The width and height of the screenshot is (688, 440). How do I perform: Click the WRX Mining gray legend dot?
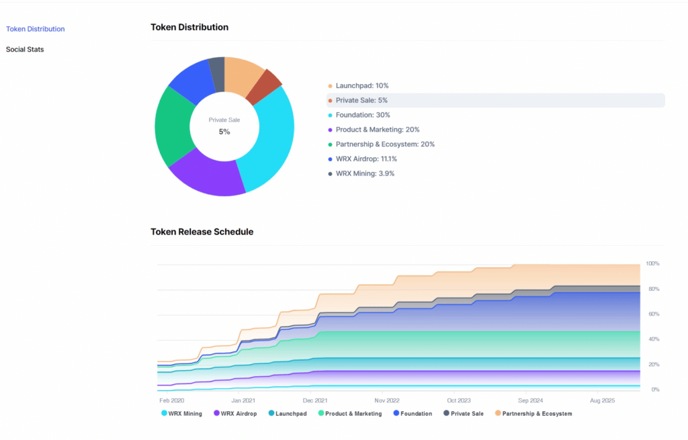click(330, 174)
